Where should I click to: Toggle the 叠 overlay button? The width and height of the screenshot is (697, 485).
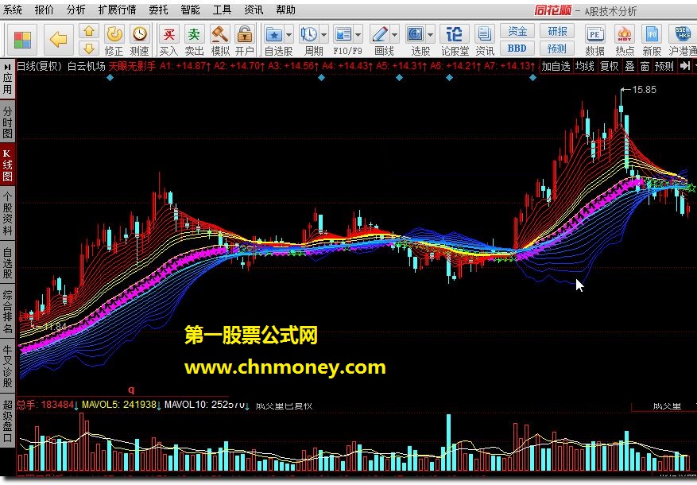tap(630, 66)
